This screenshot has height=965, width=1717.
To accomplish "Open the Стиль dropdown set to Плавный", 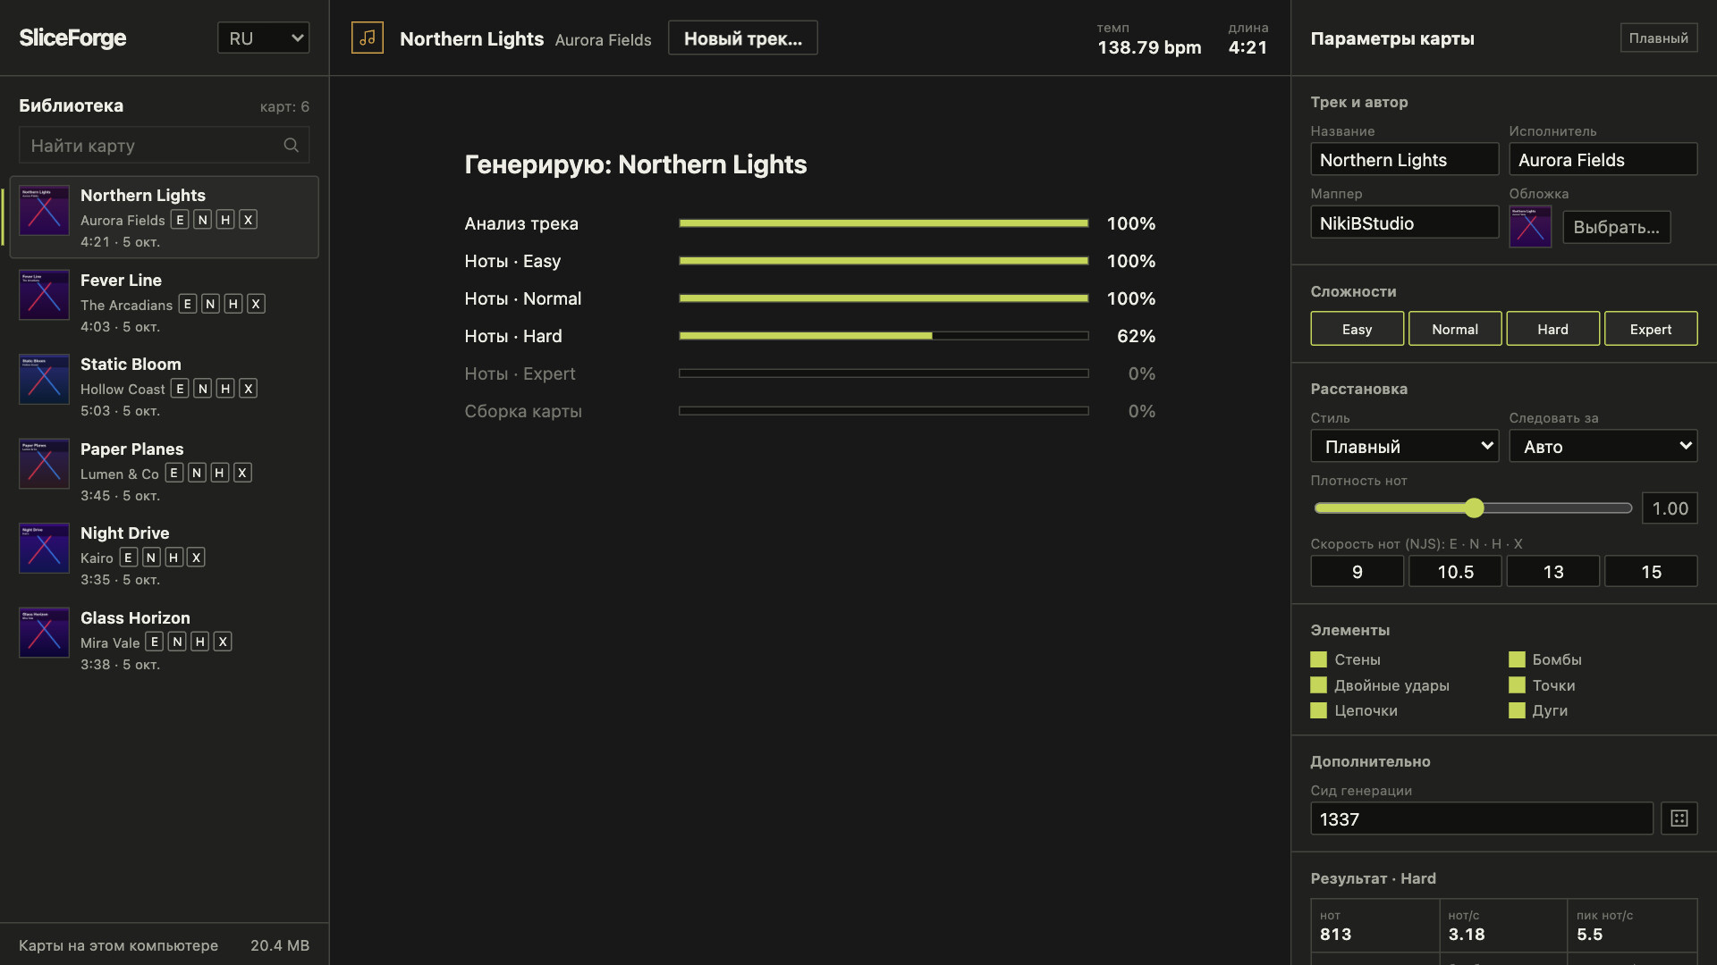I will (1404, 446).
